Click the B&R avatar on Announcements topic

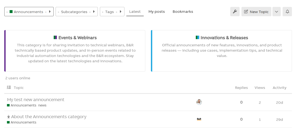point(199,119)
